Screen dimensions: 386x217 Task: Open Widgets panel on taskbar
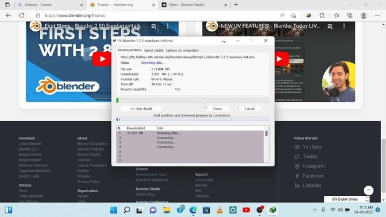(8, 210)
